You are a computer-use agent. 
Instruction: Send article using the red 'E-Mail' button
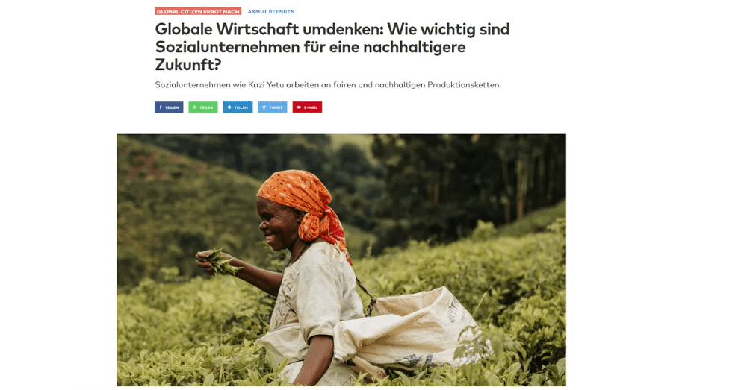click(307, 107)
